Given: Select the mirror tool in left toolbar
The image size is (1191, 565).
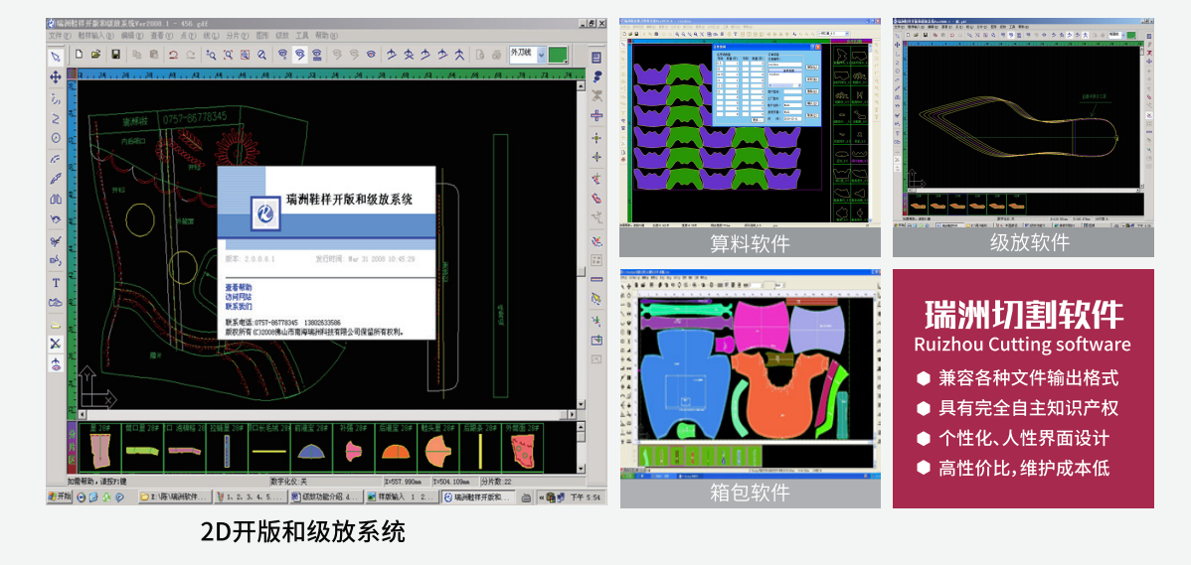Looking at the screenshot, I should (56, 200).
